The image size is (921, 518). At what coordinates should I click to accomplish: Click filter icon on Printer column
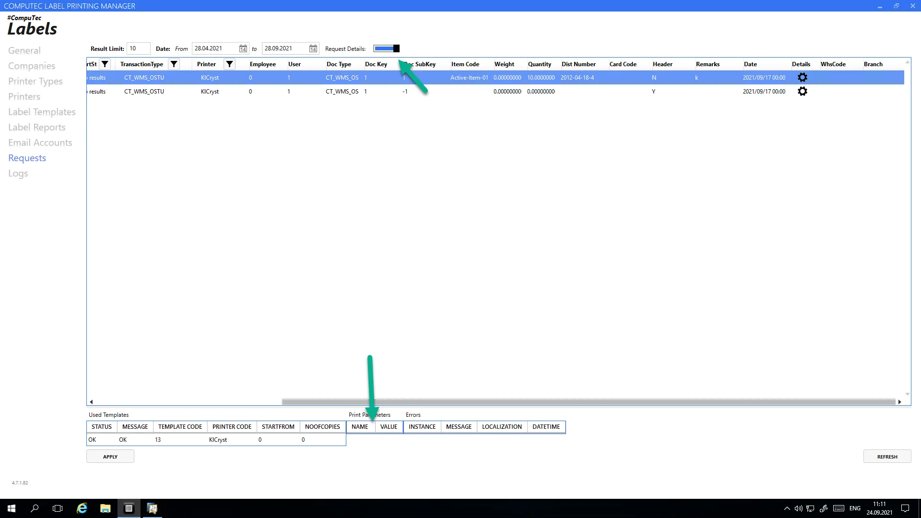(230, 64)
